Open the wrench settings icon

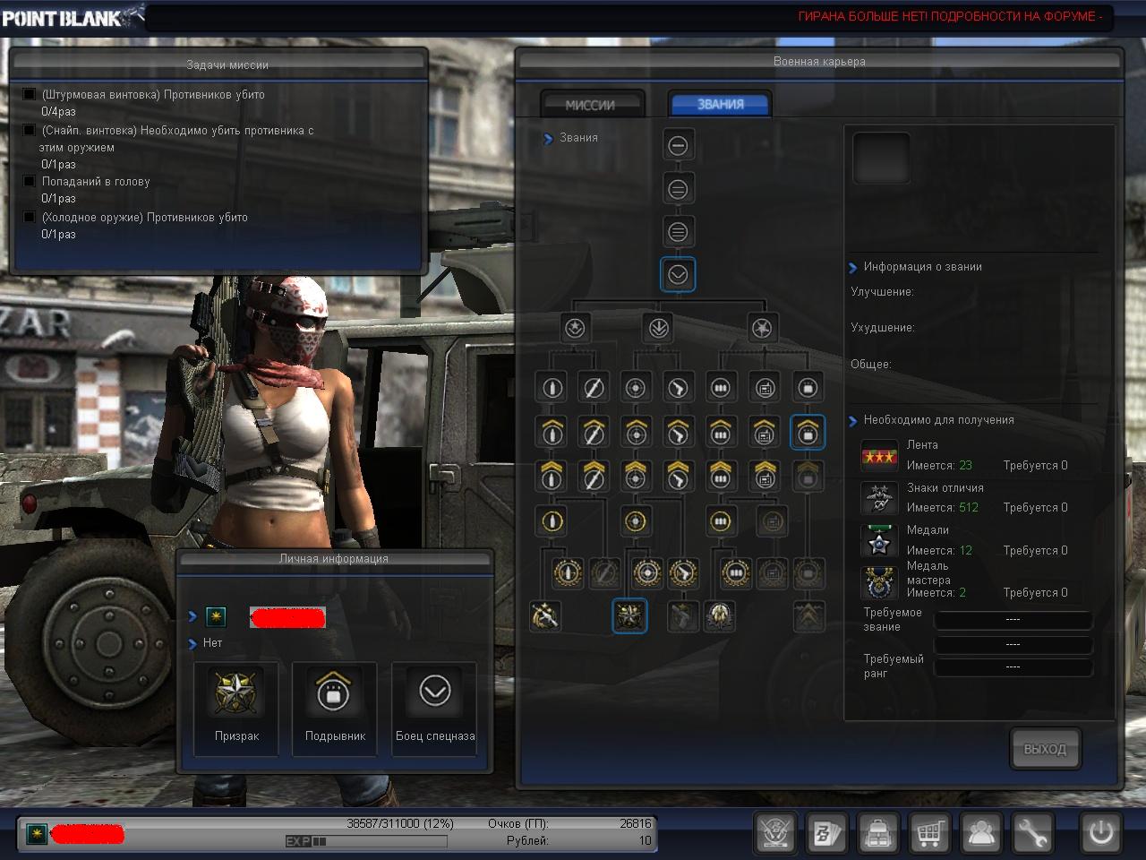click(1032, 833)
